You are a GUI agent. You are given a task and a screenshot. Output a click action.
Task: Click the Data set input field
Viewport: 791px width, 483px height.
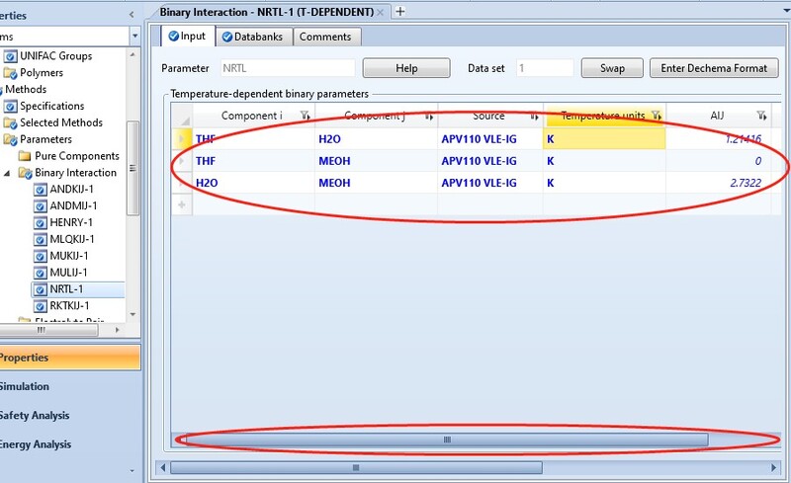point(545,68)
